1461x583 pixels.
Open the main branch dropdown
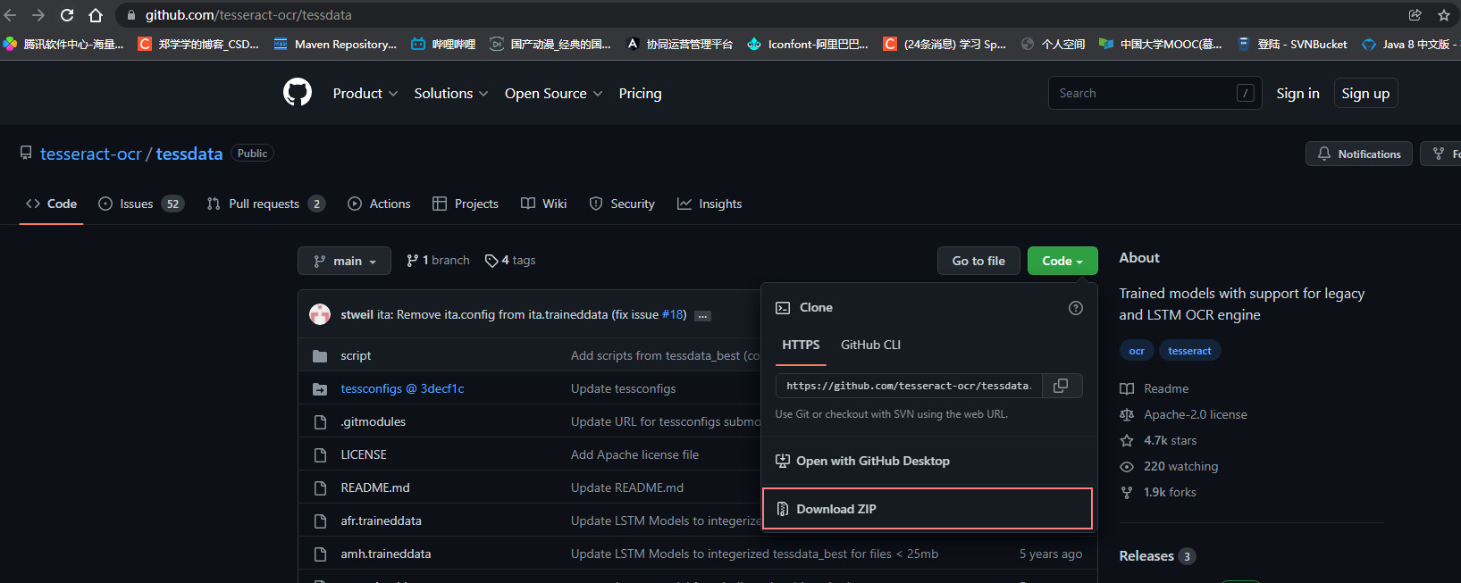[344, 261]
